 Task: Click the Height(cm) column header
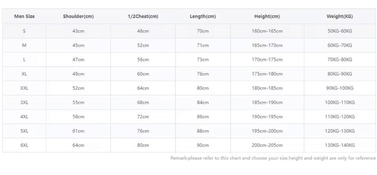coord(267,17)
